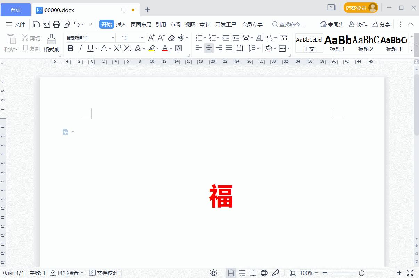Open Print Preview from quick access toolbar
The height and width of the screenshot is (278, 419).
(67, 24)
